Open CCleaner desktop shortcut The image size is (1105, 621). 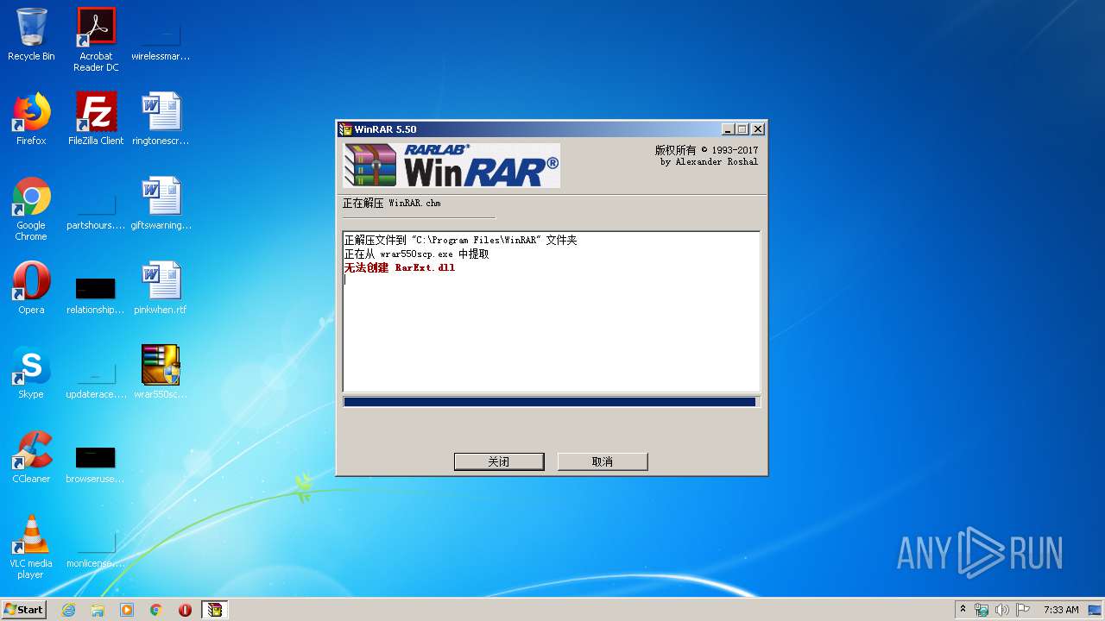31,457
